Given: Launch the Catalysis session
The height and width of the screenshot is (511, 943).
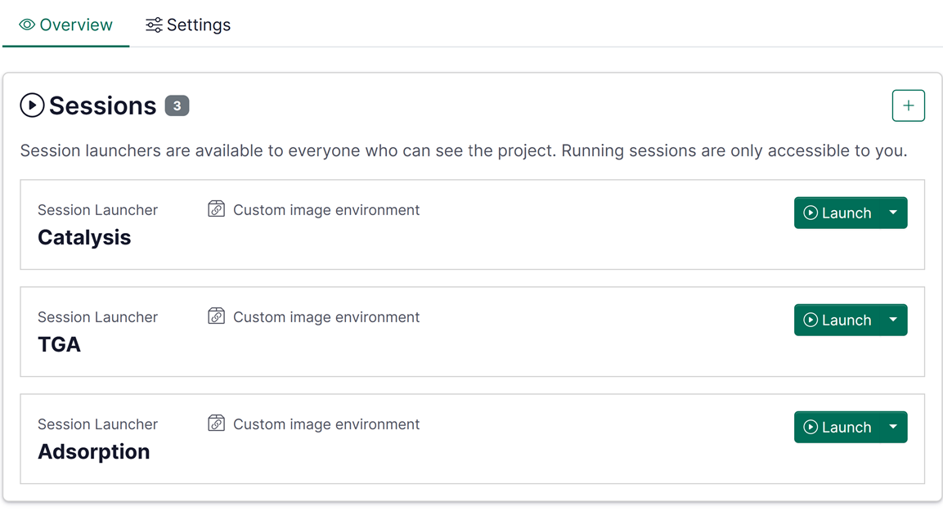Looking at the screenshot, I should (837, 213).
